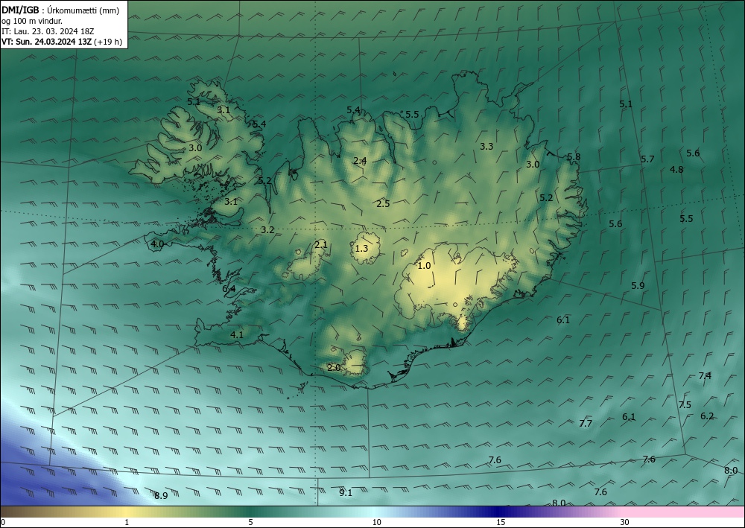Click the '4.8' value over the eastern sea
The width and height of the screenshot is (745, 528).
(x=676, y=169)
